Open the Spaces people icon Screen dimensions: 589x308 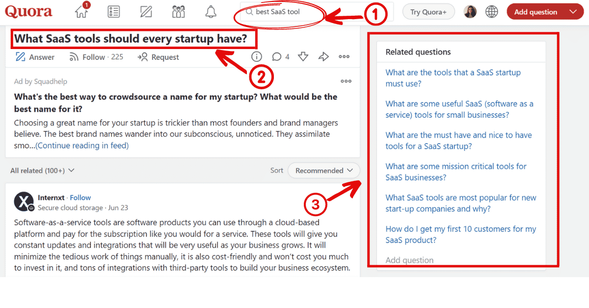click(x=179, y=12)
